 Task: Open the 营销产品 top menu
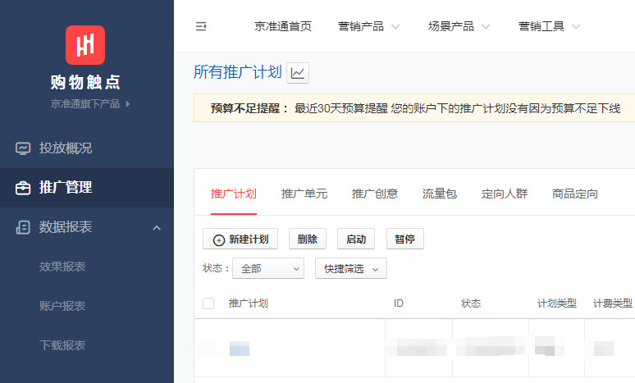pyautogui.click(x=368, y=26)
